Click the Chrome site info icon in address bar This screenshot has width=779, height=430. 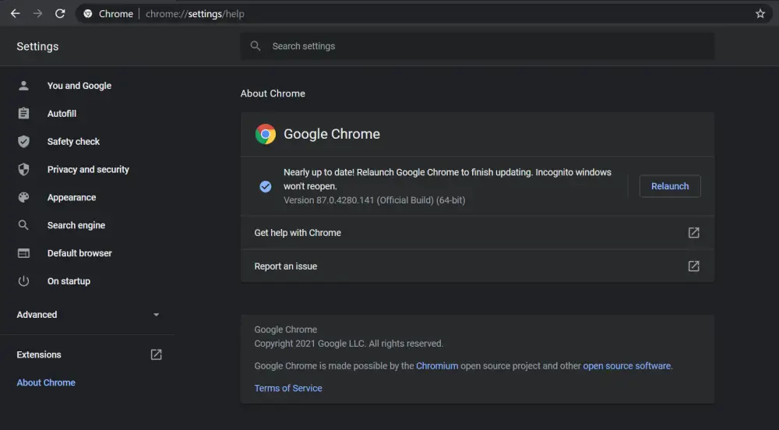88,14
